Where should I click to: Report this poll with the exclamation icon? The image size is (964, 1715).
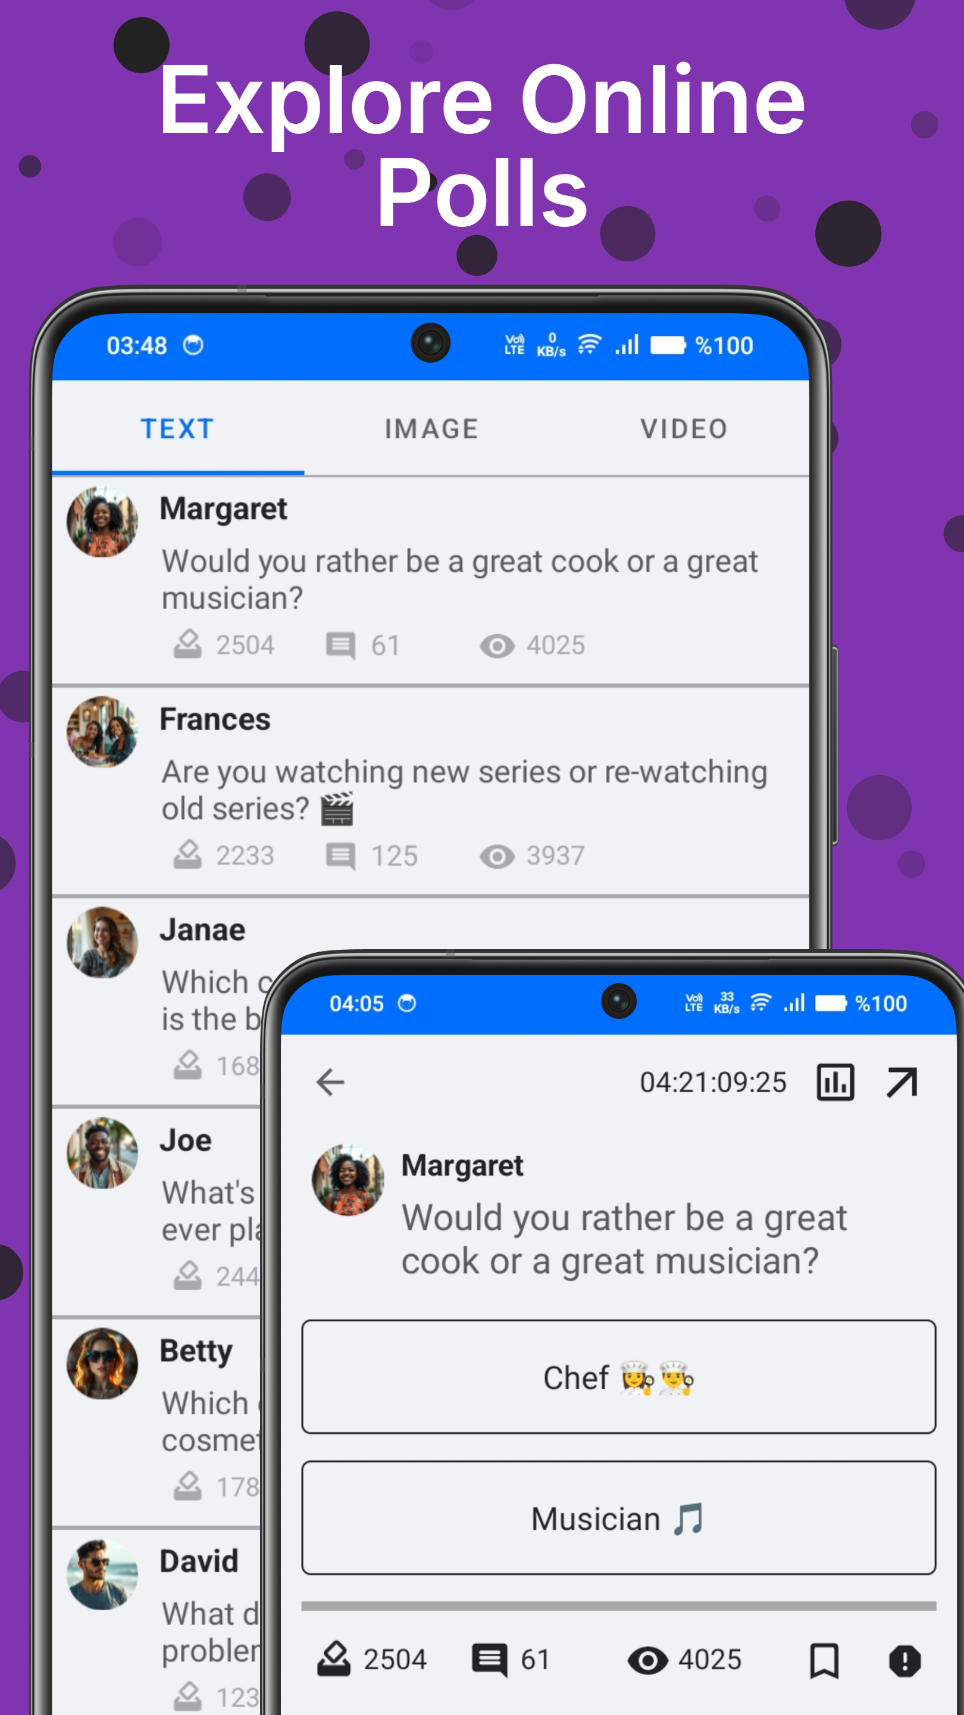904,1660
